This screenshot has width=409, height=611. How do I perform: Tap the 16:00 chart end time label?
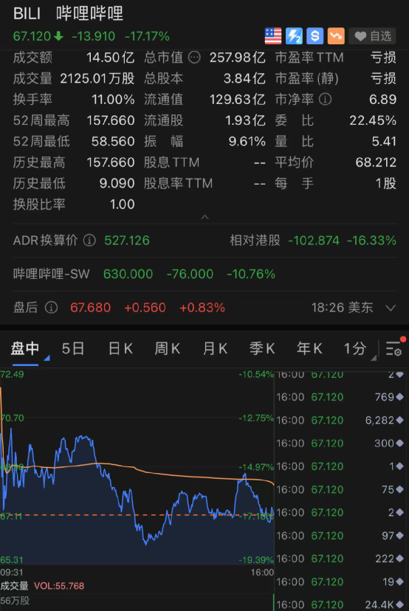click(x=262, y=573)
